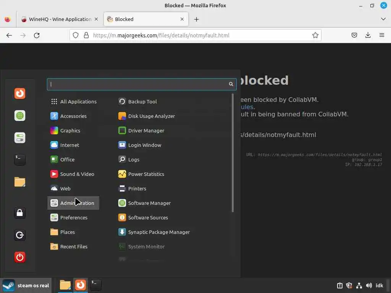Select the Administration category
This screenshot has width=391, height=293.
73,203
